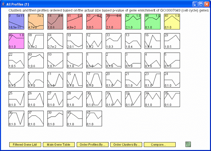Click the Java icon in title bar

(x=4, y=4)
